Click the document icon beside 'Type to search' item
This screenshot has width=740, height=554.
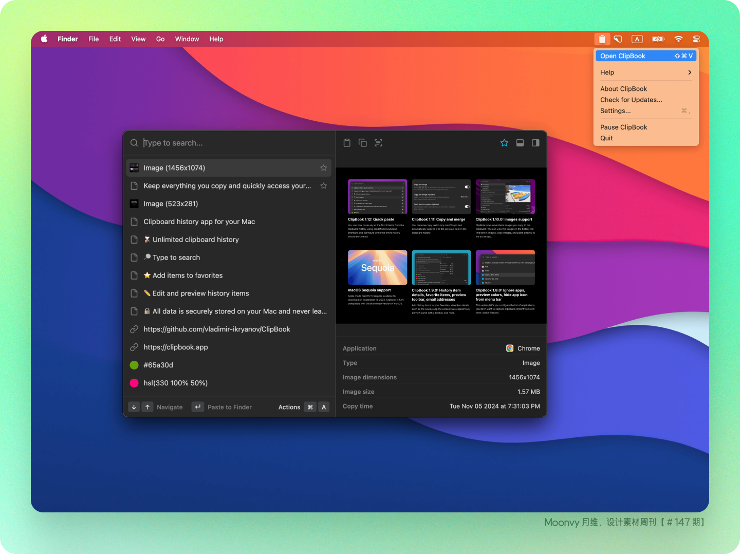click(x=134, y=257)
